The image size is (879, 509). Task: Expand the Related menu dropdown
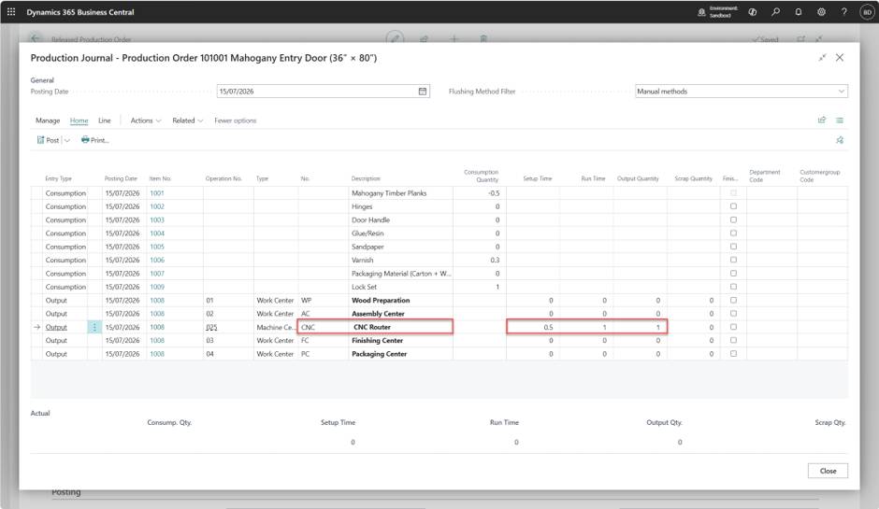coord(188,120)
